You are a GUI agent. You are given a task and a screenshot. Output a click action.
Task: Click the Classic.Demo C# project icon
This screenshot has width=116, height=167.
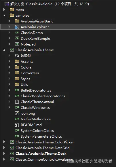tap(17, 33)
